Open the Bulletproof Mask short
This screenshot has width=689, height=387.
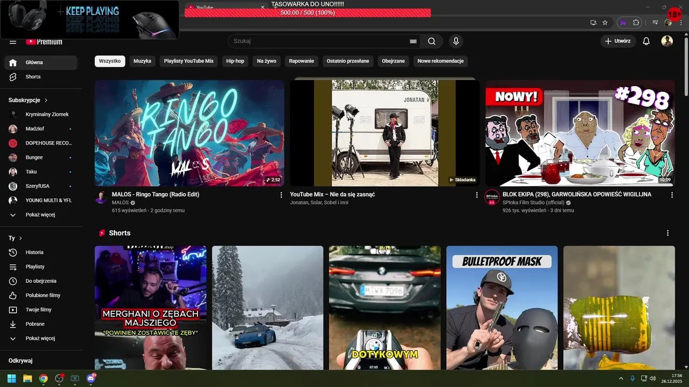click(x=502, y=308)
